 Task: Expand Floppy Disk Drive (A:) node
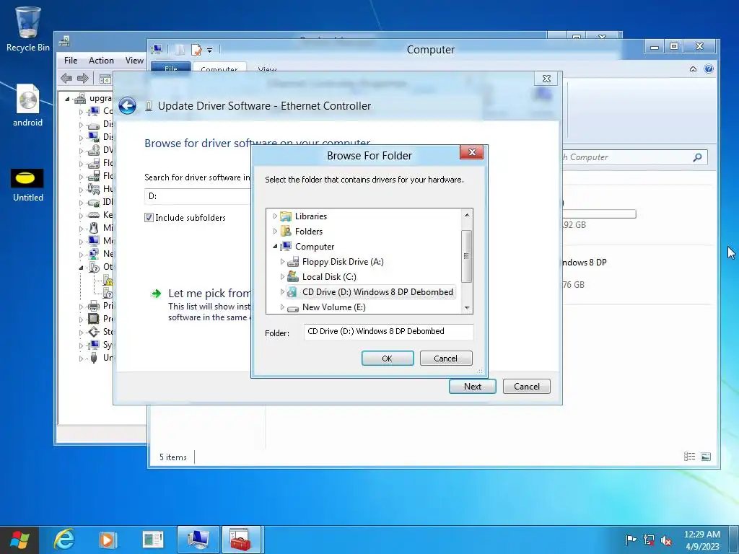[282, 261]
